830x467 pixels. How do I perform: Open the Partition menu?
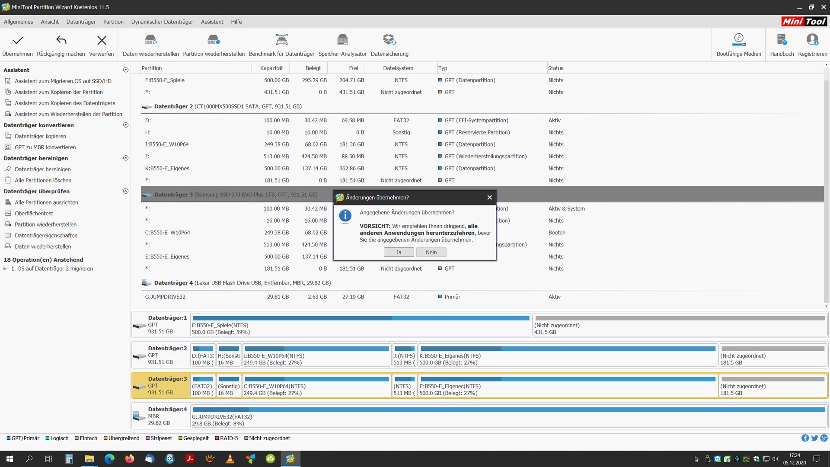tap(113, 22)
